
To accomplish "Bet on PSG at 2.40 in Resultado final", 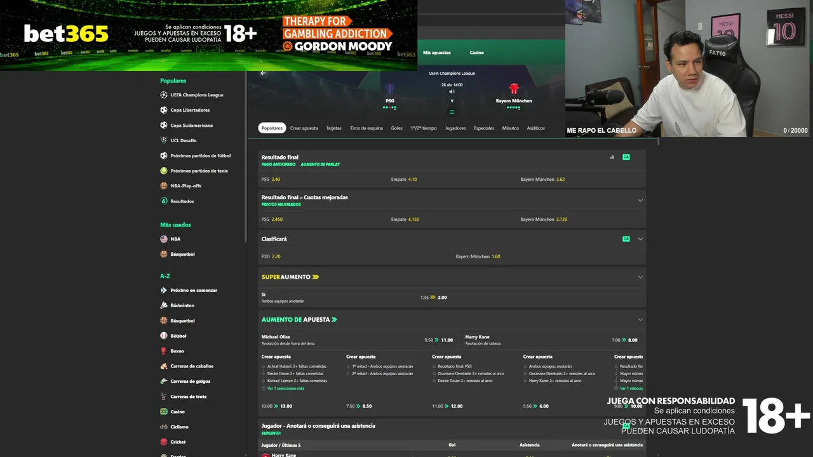I will pyautogui.click(x=323, y=180).
